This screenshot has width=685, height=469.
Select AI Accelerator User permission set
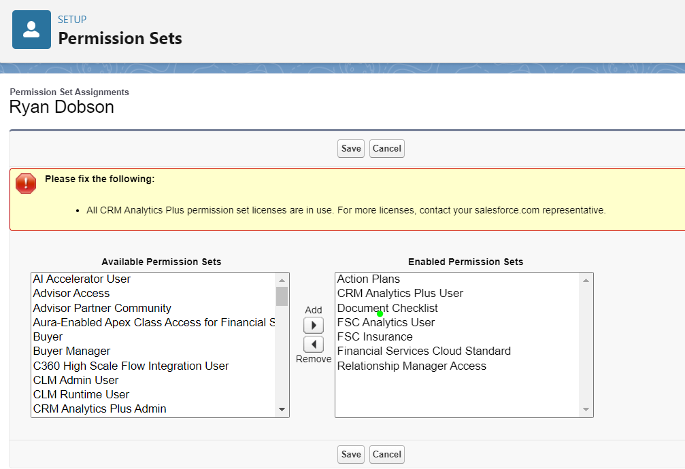pyautogui.click(x=82, y=279)
